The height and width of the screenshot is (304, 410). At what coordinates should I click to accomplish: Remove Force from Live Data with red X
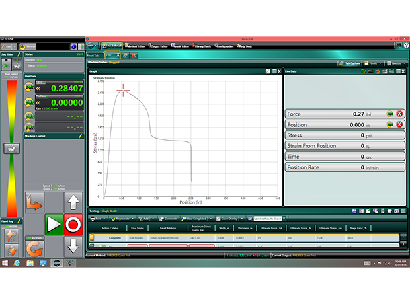pyautogui.click(x=399, y=114)
